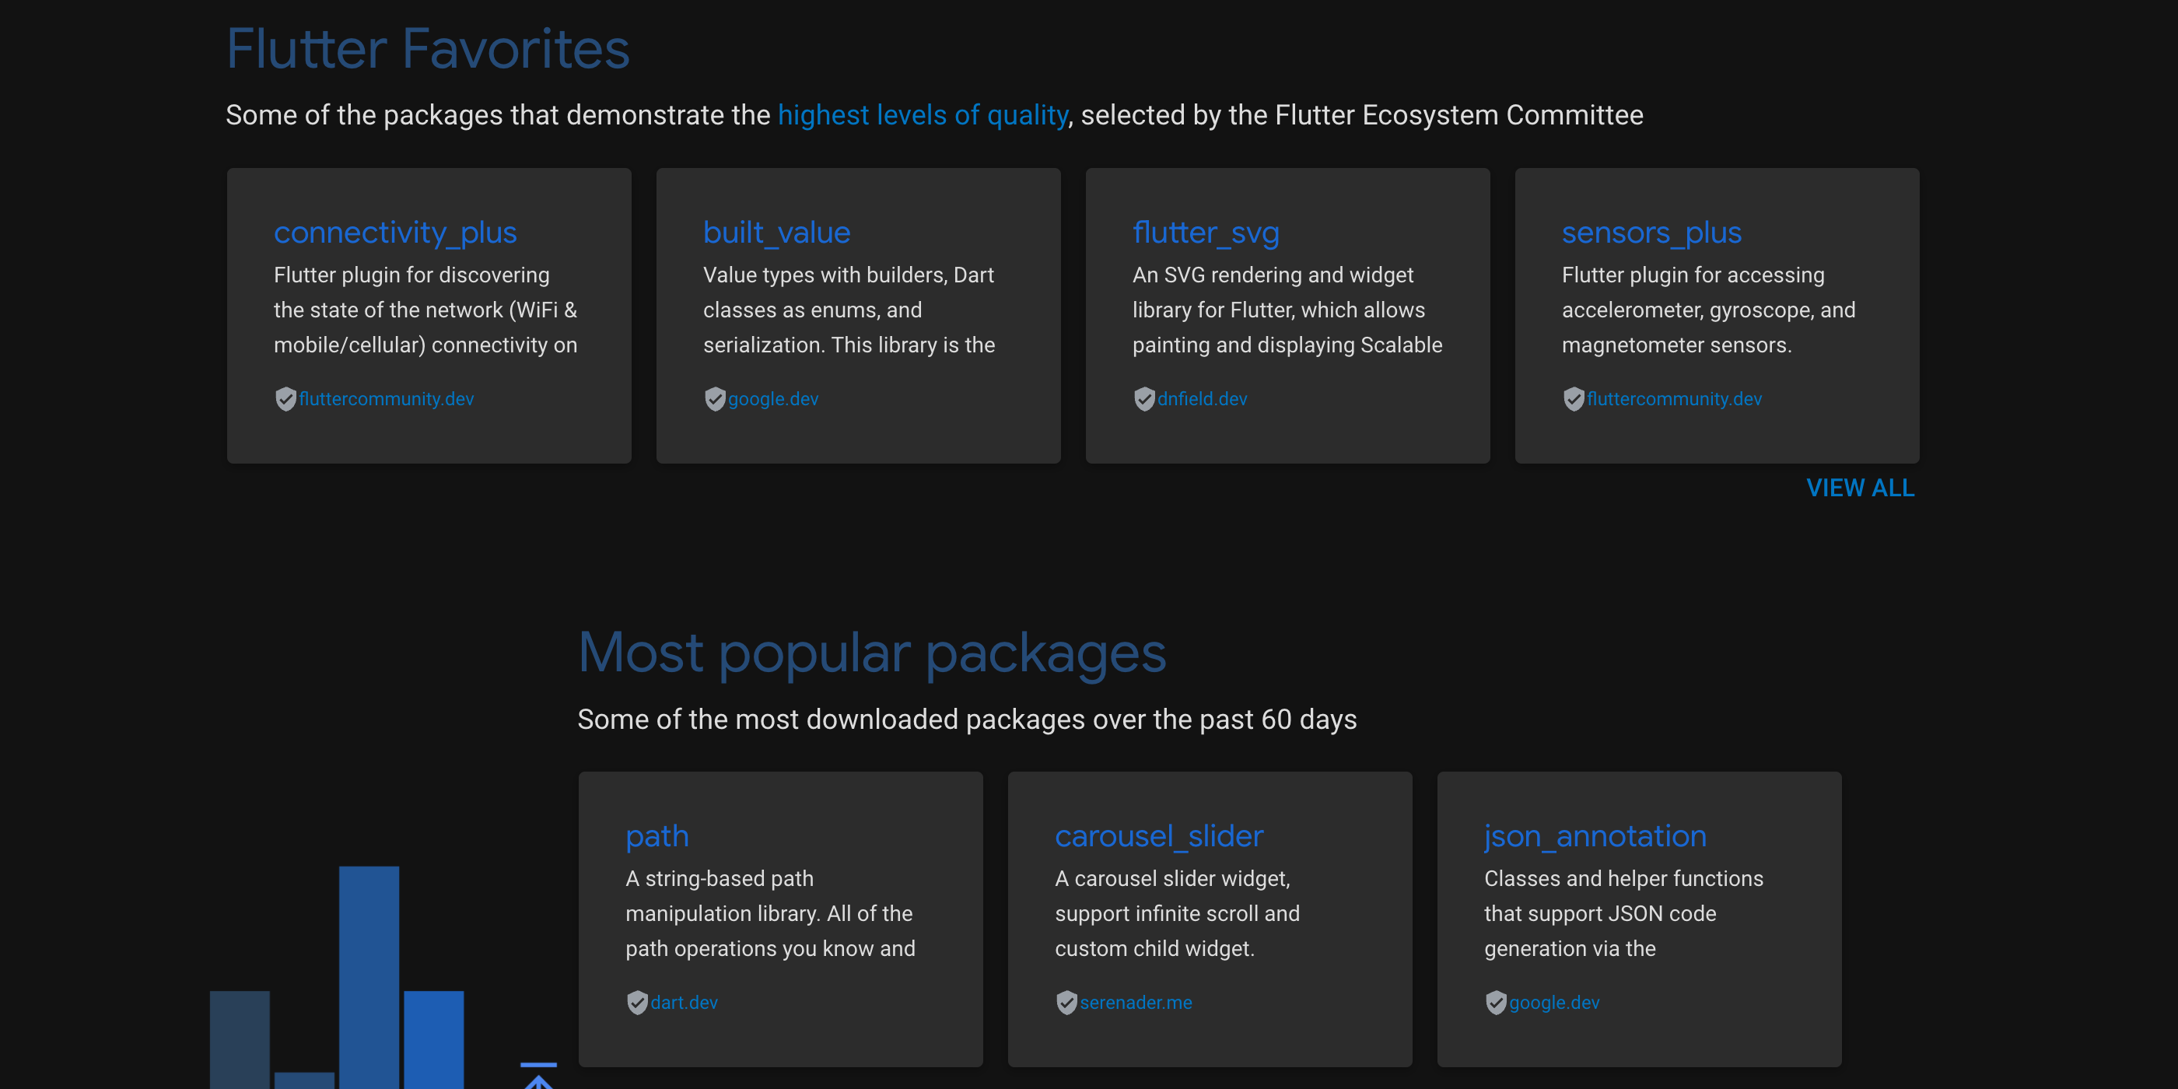Click verified shield beside serenader.me
Image resolution: width=2178 pixels, height=1089 pixels.
1066,1003
